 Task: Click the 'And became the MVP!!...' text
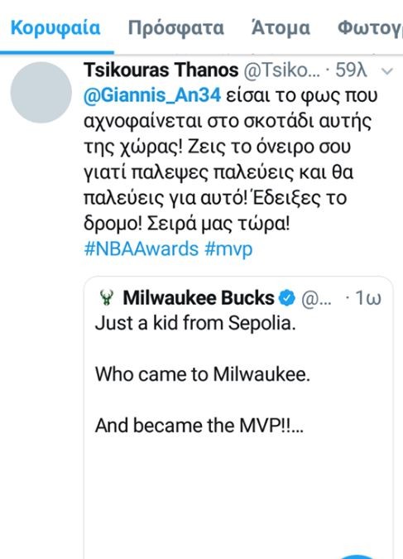point(199,426)
